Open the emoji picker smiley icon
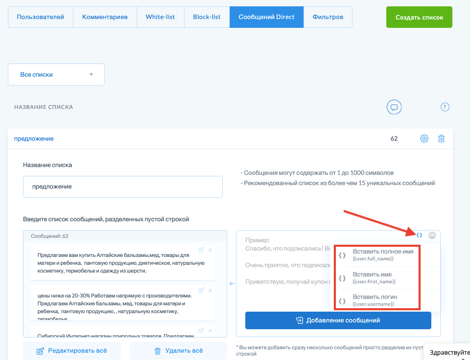Image resolution: width=470 pixels, height=360 pixels. tap(432, 235)
